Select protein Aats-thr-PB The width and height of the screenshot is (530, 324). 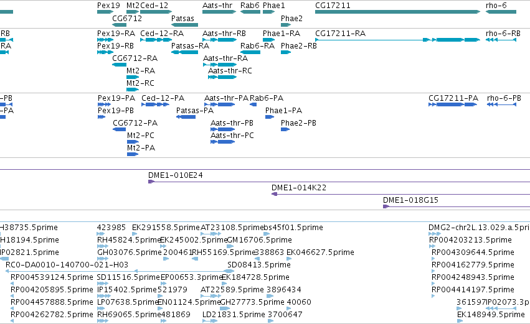coord(232,123)
